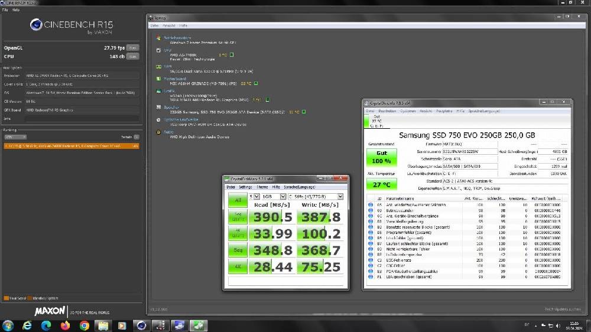The image size is (591, 332).
Task: Open the Settings menu in CrystalDiskMark
Action: click(x=245, y=187)
